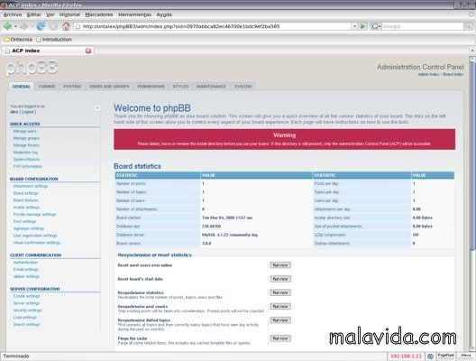Viewport: 476px width, 361px height.
Task: Open the search engine selector dropdown
Action: [x=376, y=27]
